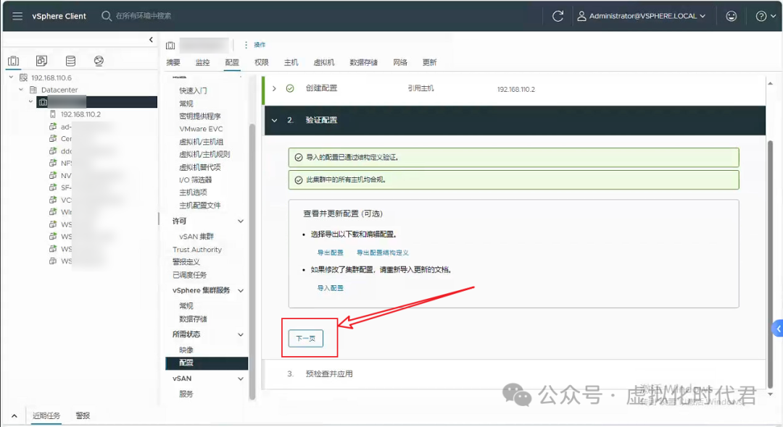Open the feedback smiley icon
Screen dimensions: 783x427
coord(731,16)
